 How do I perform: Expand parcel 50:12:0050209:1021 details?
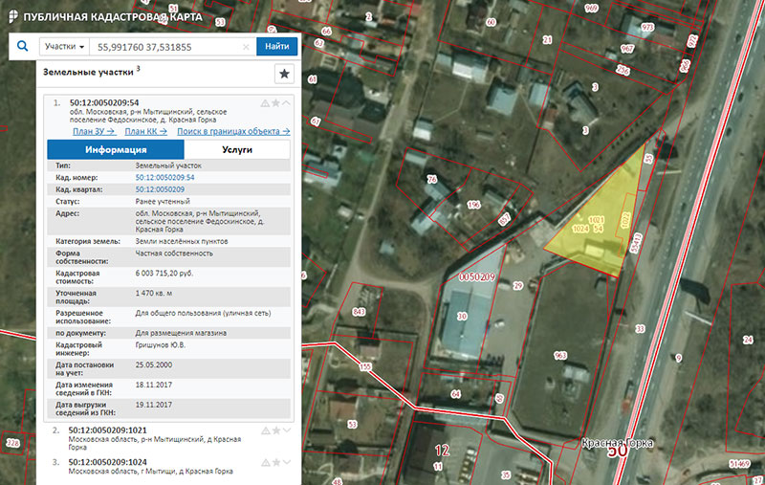coord(286,431)
